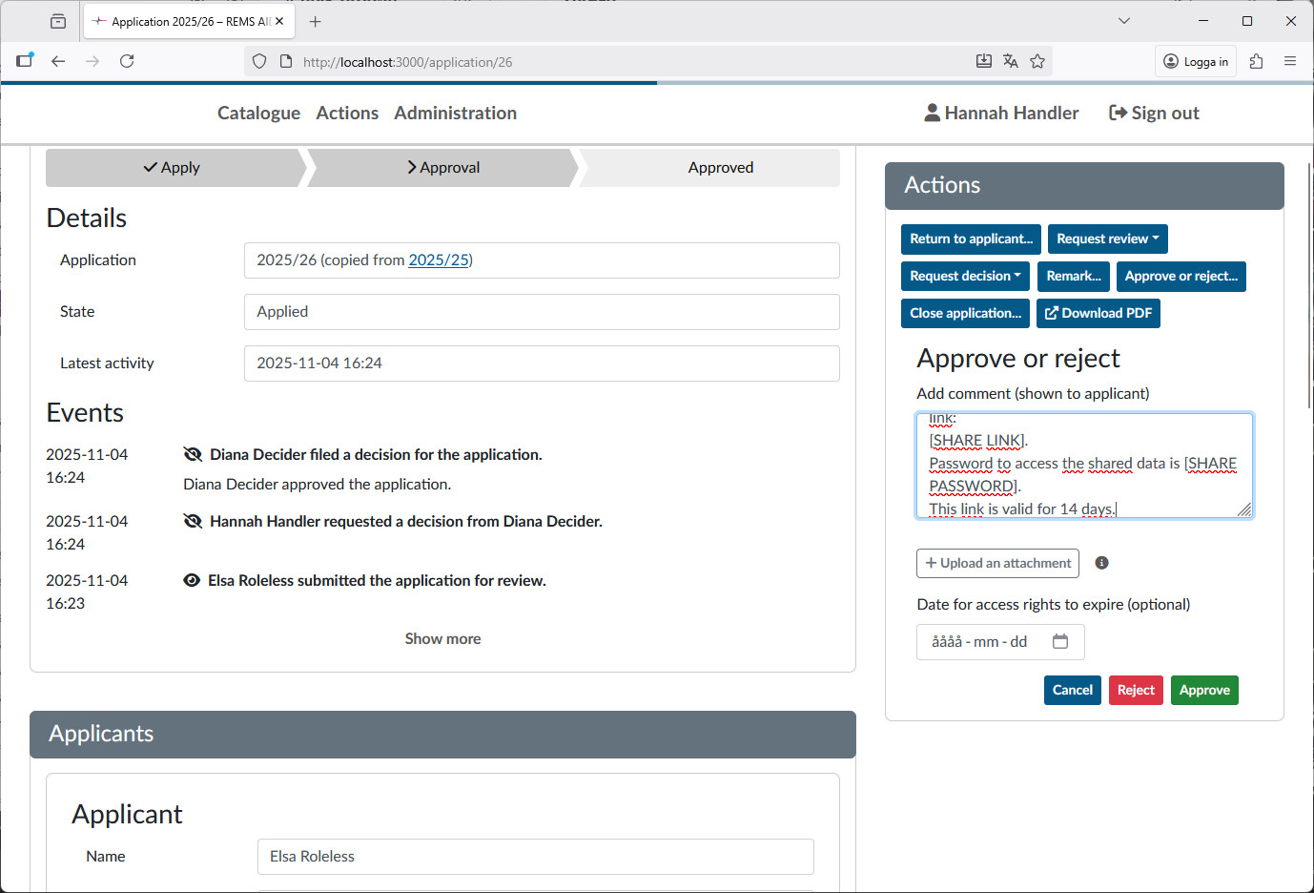This screenshot has width=1314, height=893.
Task: Open the calendar date picker icon
Action: coord(1060,642)
